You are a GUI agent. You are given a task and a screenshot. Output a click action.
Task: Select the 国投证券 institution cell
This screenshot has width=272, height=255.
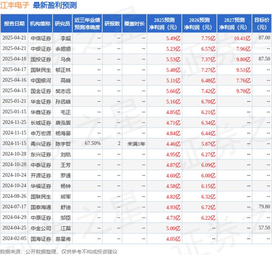click(x=41, y=59)
